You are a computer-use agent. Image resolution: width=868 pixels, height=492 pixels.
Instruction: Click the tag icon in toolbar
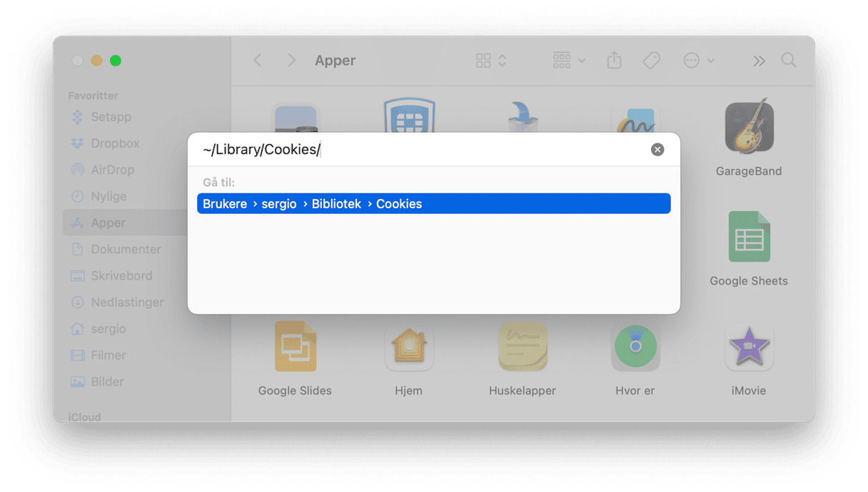tap(651, 61)
